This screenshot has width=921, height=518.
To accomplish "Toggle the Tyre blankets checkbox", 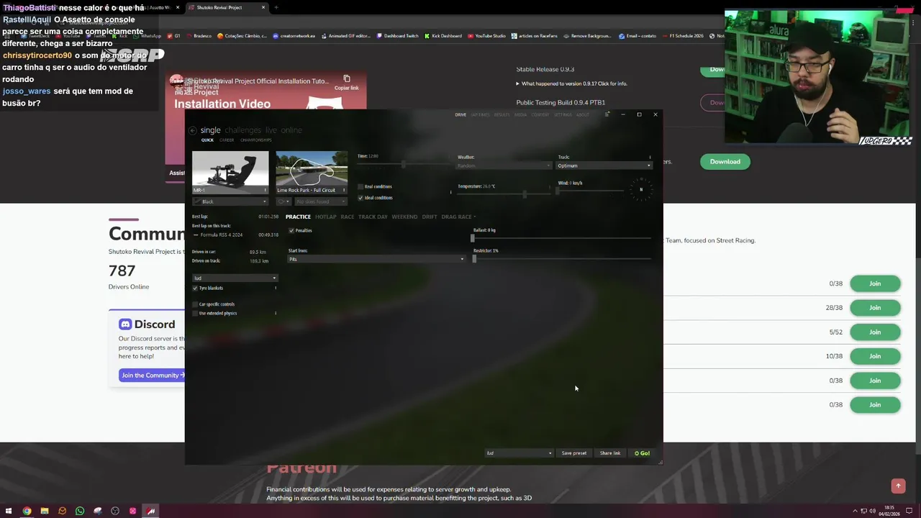I will [195, 288].
